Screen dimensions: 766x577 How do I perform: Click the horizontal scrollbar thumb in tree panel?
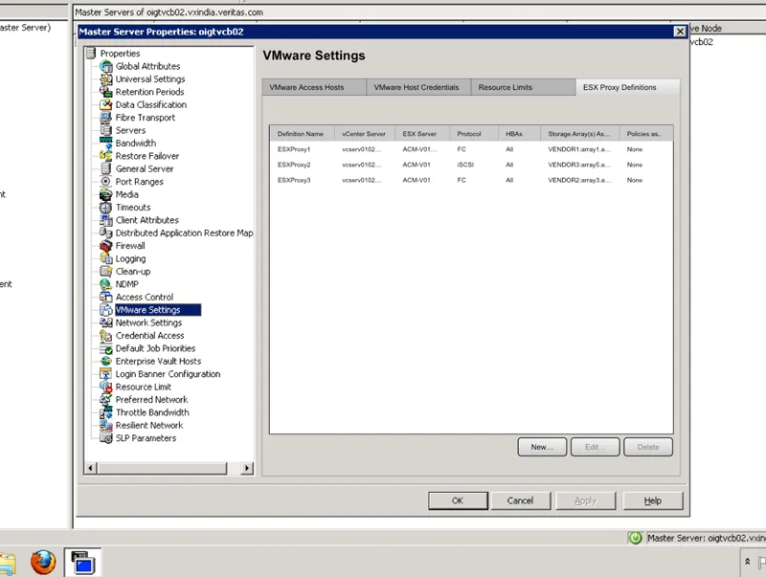(x=162, y=468)
